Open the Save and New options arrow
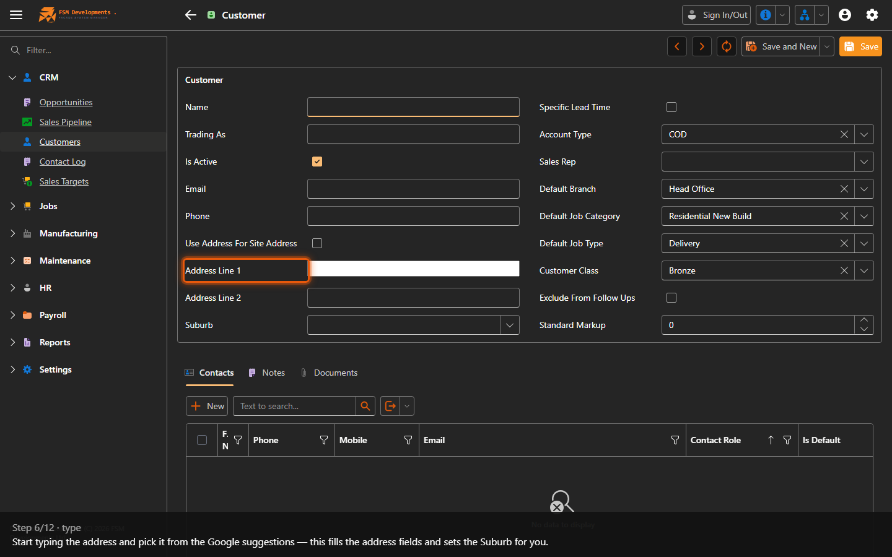The height and width of the screenshot is (557, 892). click(827, 46)
